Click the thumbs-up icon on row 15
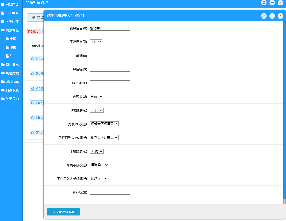286x221 pixels. coord(33,103)
